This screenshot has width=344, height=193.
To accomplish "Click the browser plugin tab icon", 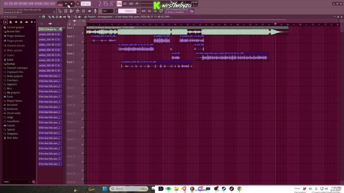I will (x=16, y=22).
